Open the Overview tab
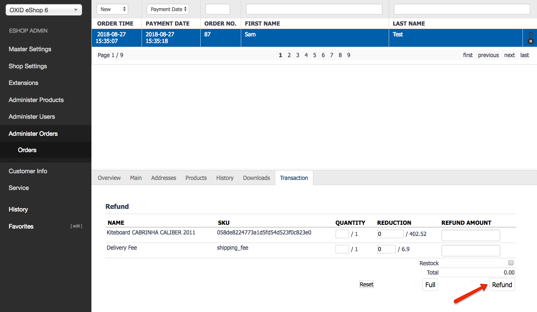 tap(109, 178)
